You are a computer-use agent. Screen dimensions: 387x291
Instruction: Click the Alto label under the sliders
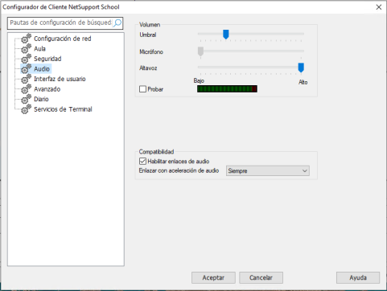click(303, 82)
